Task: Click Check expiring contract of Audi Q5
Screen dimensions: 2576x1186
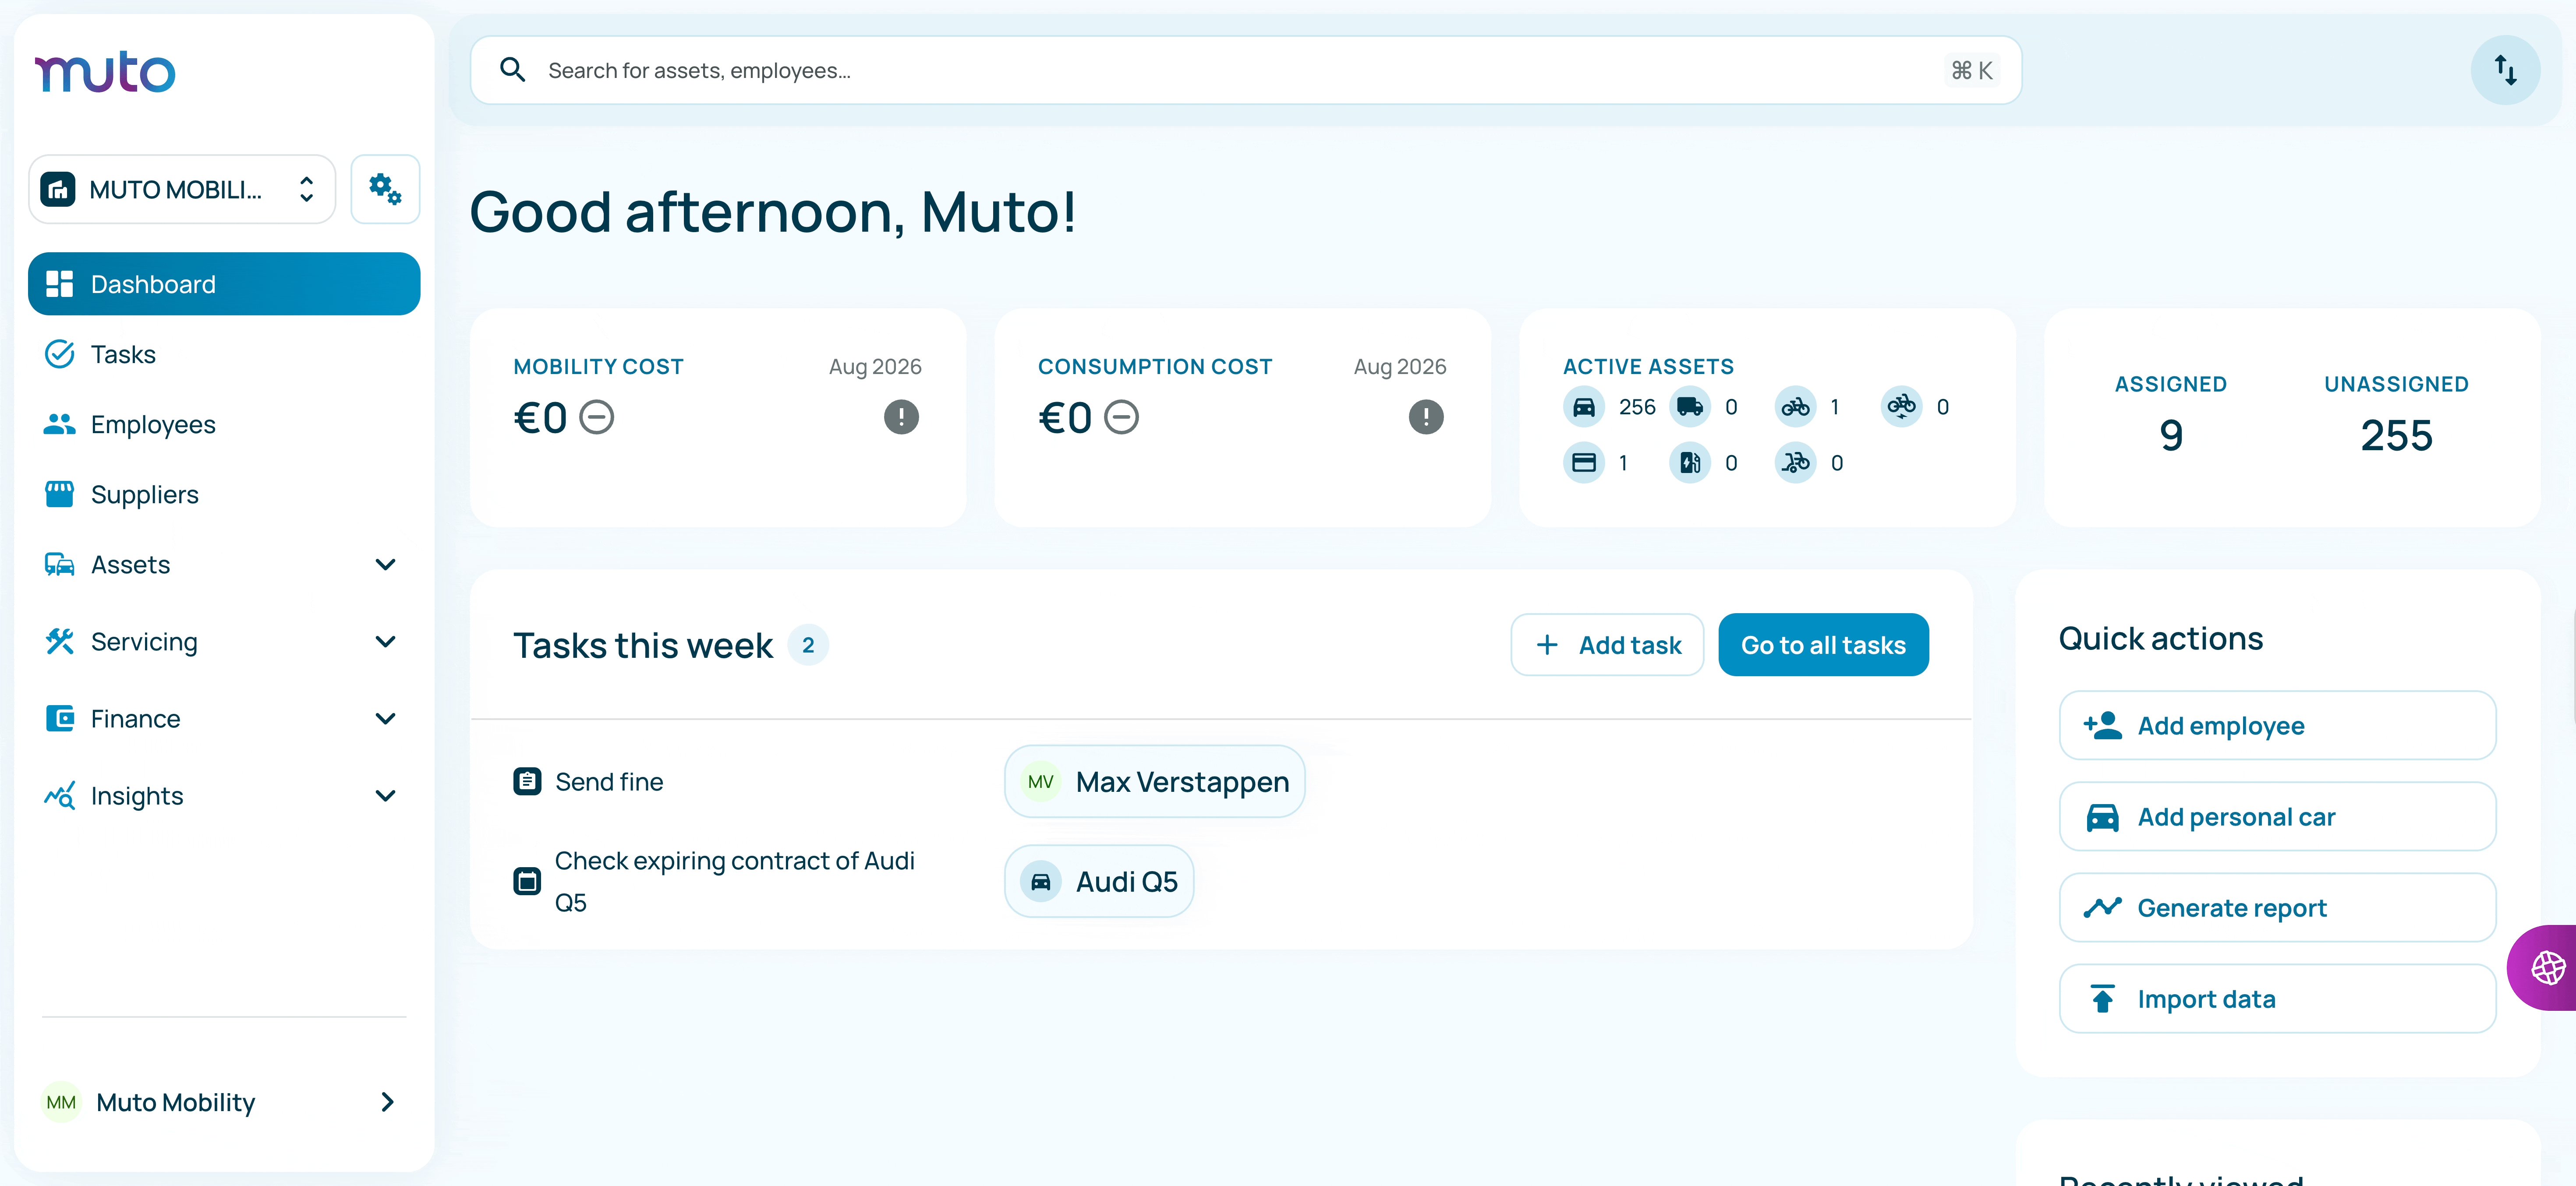Action: pyautogui.click(x=735, y=881)
